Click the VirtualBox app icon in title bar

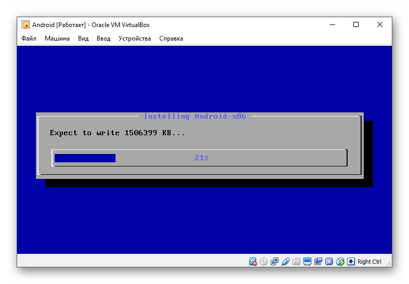25,25
